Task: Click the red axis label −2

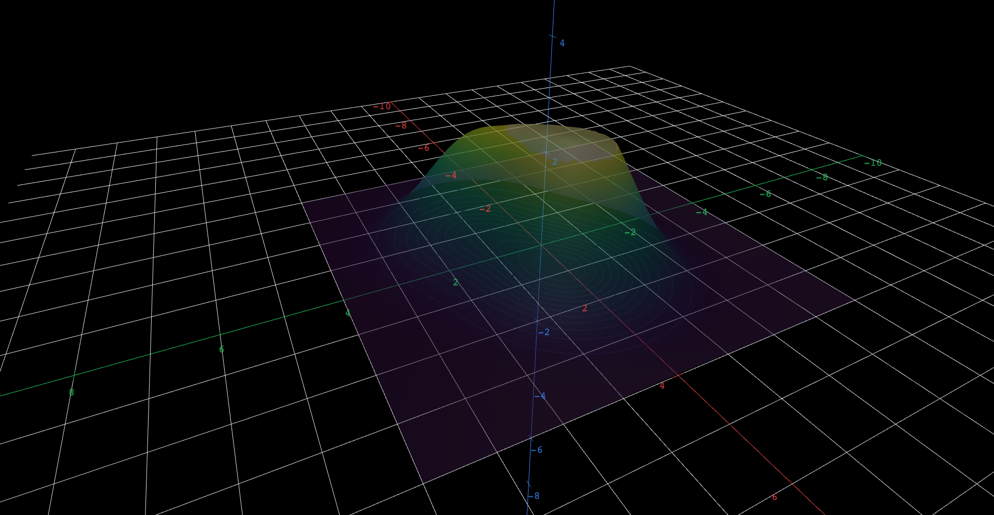Action: tap(485, 209)
